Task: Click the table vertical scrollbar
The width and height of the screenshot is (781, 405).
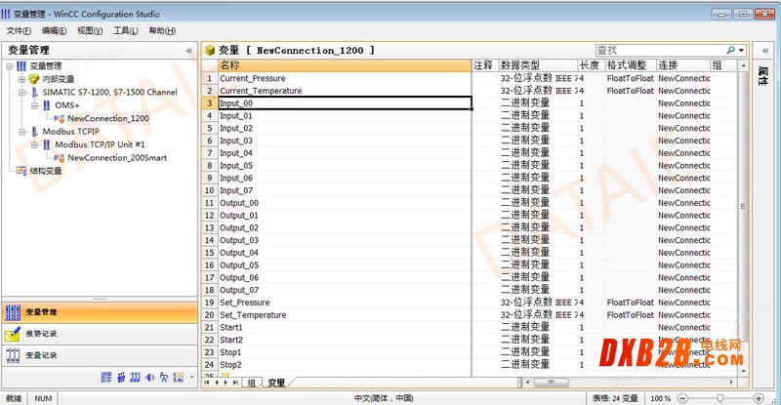Action: click(743, 220)
